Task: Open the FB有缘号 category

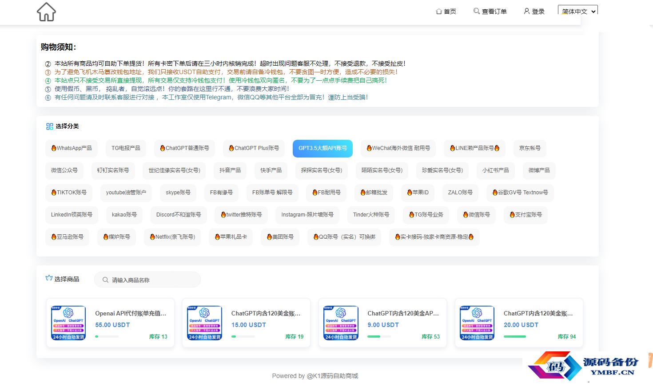Action: coord(221,193)
